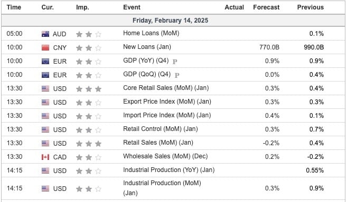This screenshot has width=347, height=202.
Task: Click the 0.0% forecast for GDP (QoQ)
Action: point(272,75)
